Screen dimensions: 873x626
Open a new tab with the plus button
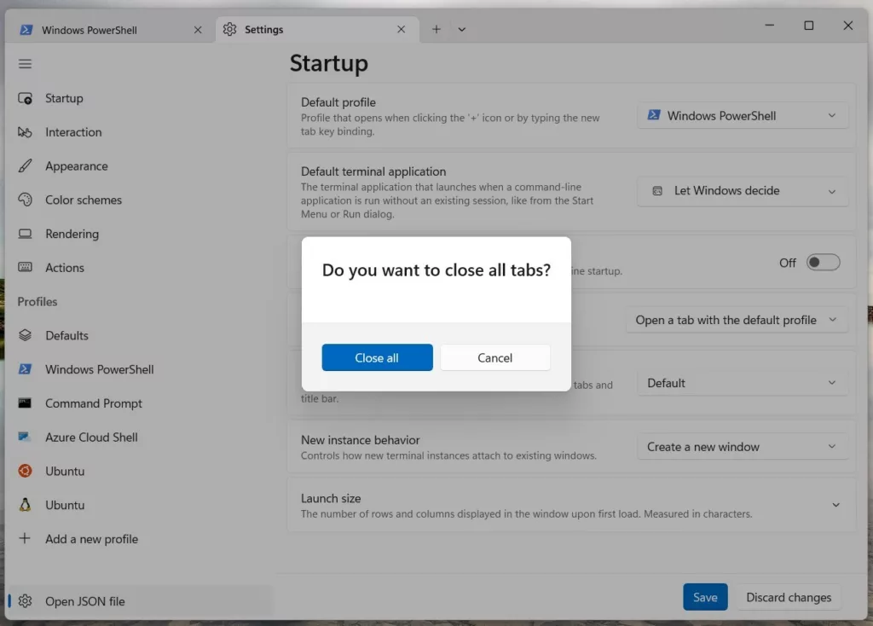(x=436, y=30)
